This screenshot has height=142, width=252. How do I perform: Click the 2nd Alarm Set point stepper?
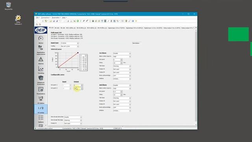pyautogui.click(x=122, y=92)
